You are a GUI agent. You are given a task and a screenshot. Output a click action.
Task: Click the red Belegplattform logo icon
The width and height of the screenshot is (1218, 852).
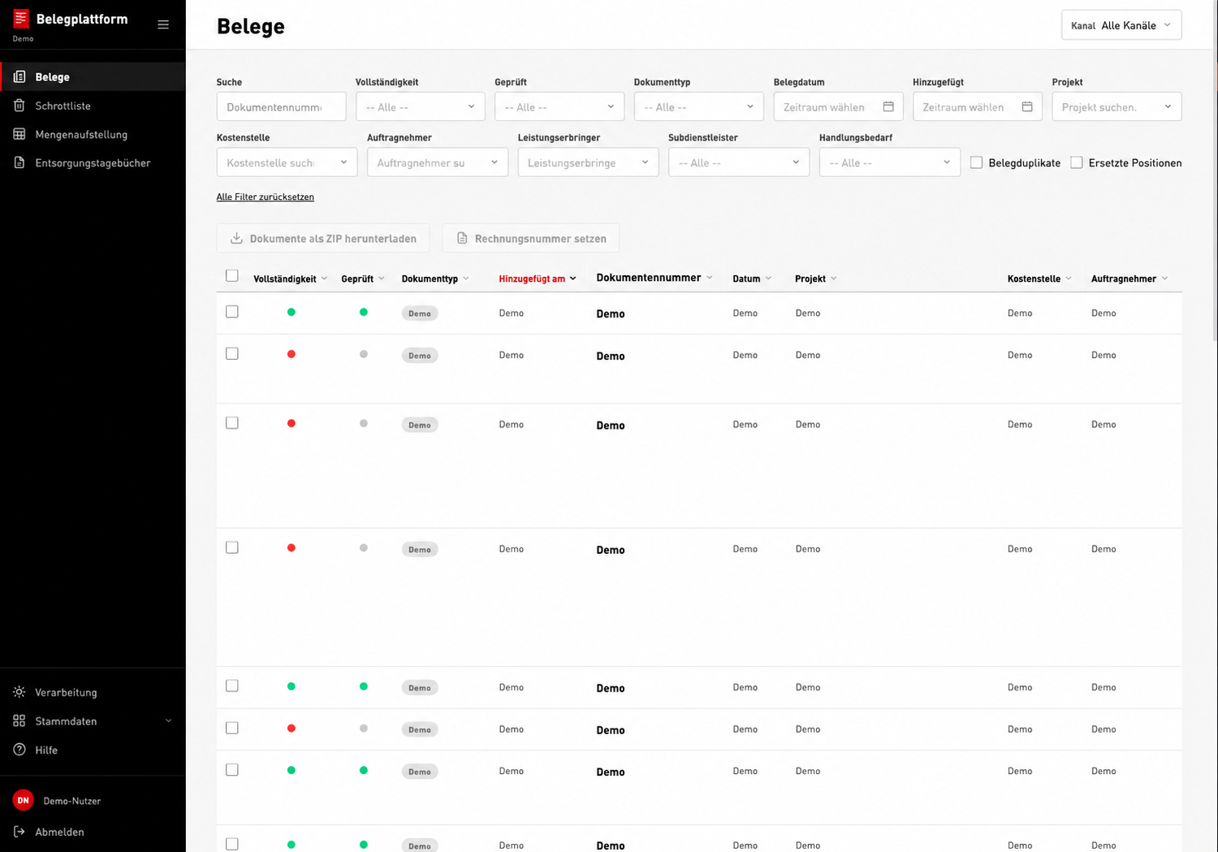[21, 19]
